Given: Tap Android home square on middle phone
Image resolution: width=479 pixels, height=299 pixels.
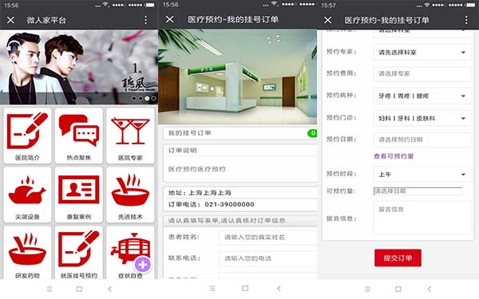Looking at the screenshot, I should point(245,288).
